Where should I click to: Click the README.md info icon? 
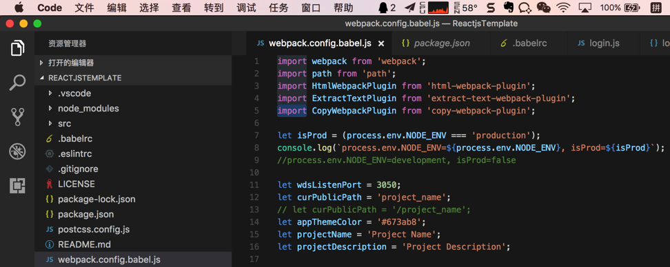[x=50, y=245]
